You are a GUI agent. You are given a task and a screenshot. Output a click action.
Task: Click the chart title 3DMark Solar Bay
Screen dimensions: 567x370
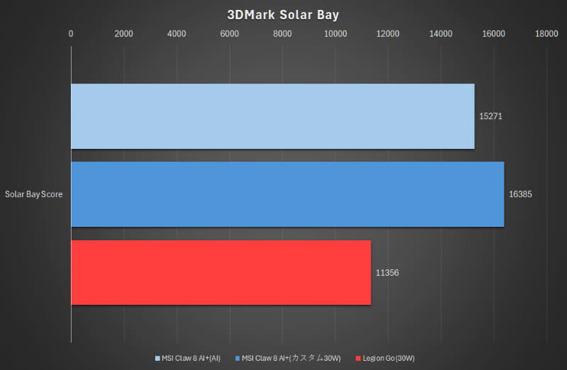click(283, 15)
